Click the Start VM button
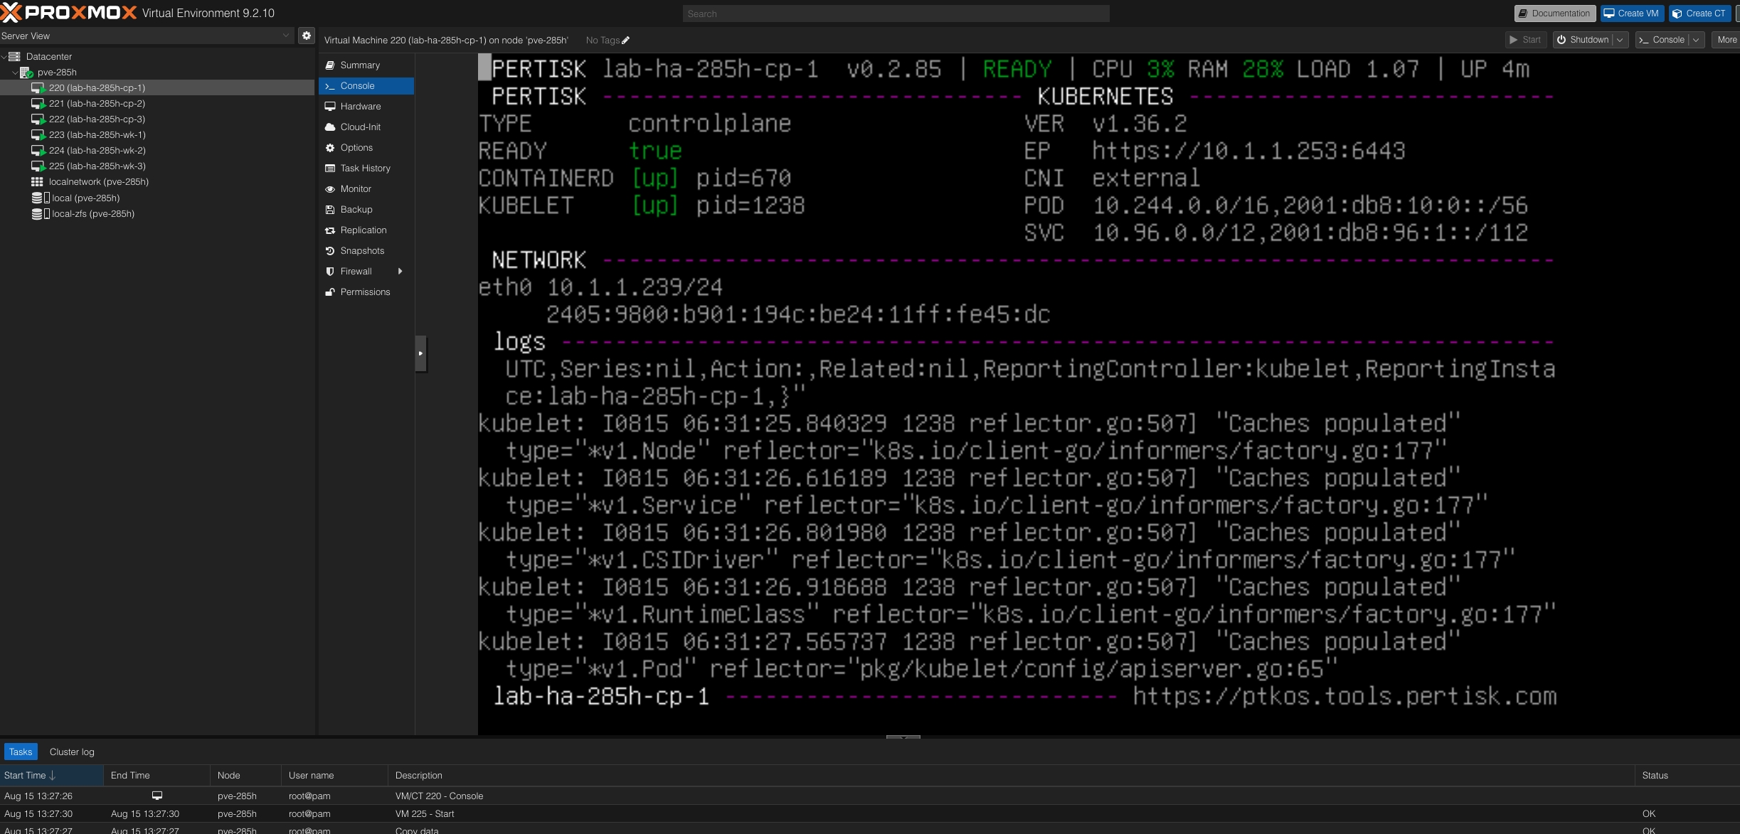This screenshot has height=834, width=1740. (1526, 40)
